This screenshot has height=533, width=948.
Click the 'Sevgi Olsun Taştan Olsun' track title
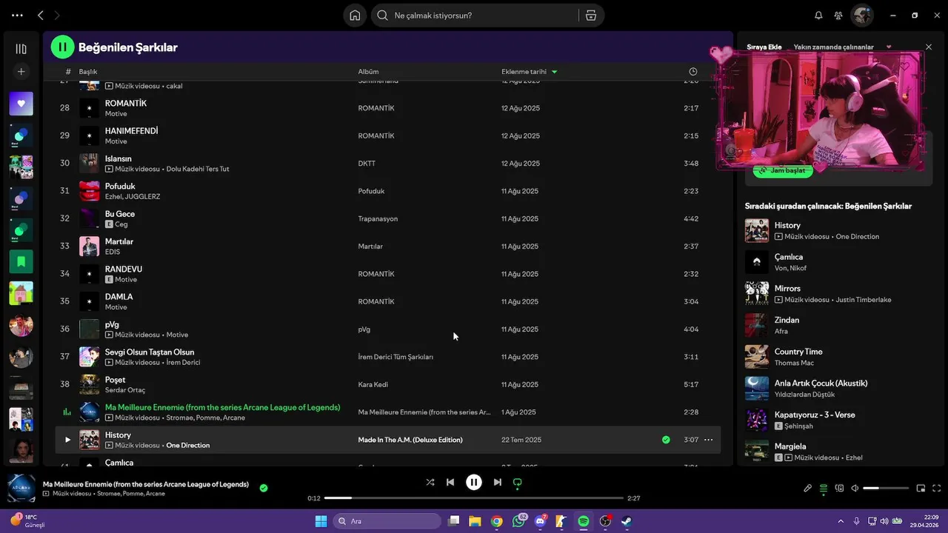click(150, 352)
